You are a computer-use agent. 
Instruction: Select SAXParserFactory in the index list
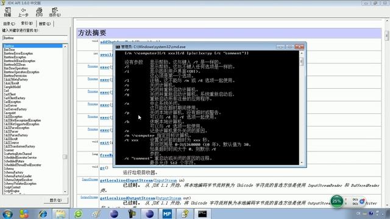pos(16,135)
